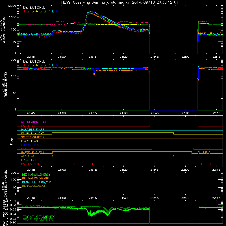Click the DETECTORS: label in the front segments panel
The width and height of the screenshot is (226, 226).
[34, 8]
